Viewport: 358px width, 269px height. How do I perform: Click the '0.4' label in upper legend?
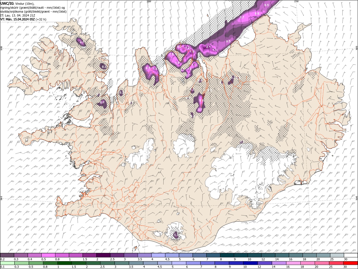(30, 259)
